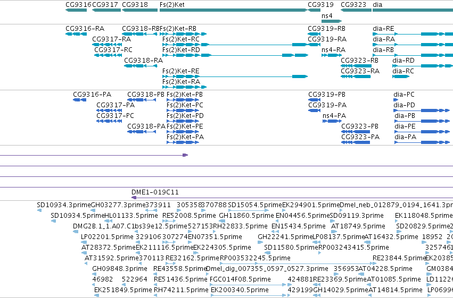Select the dia gene feature

413,10
